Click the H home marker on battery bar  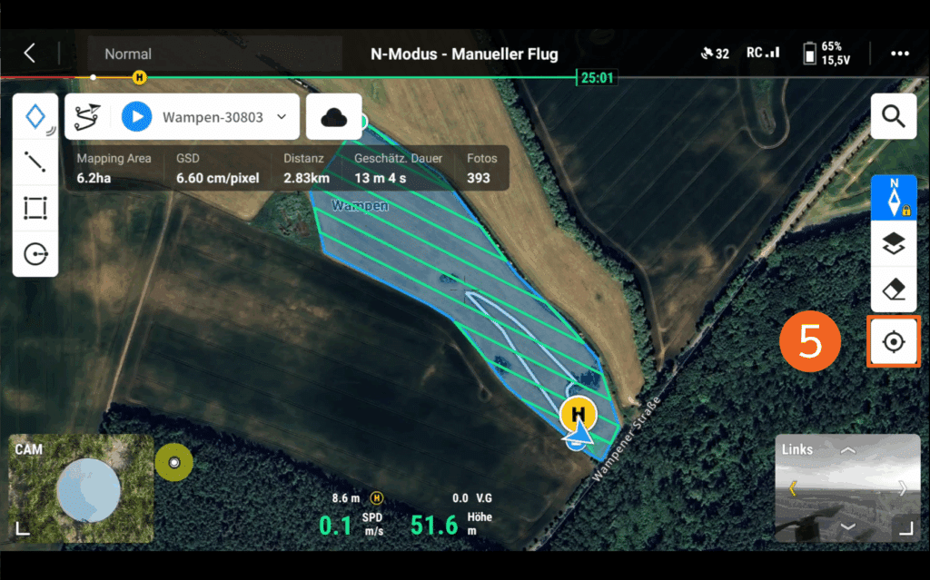point(139,78)
